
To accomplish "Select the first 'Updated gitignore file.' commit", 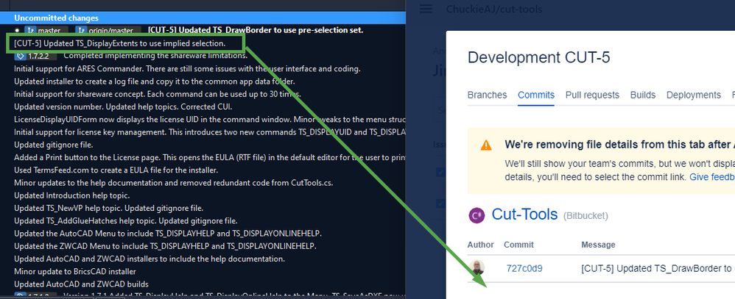I will [54, 145].
